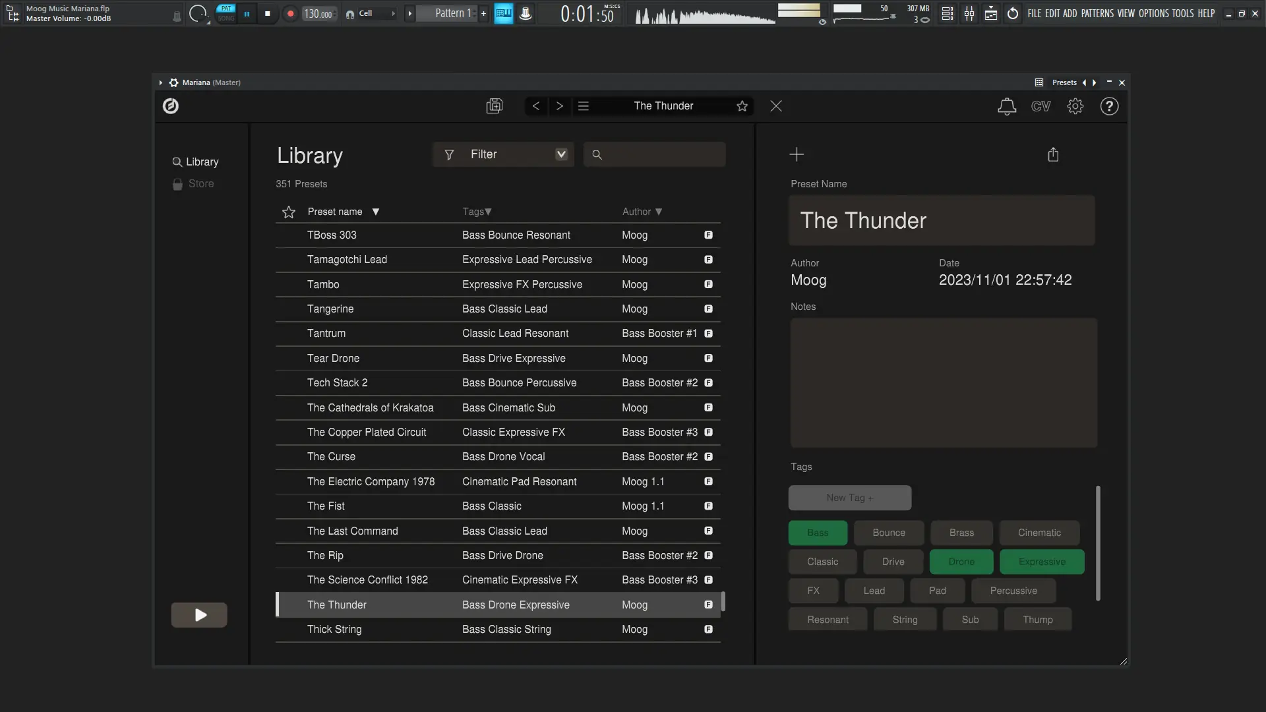Click the tags panel scrollbar

(1098, 543)
